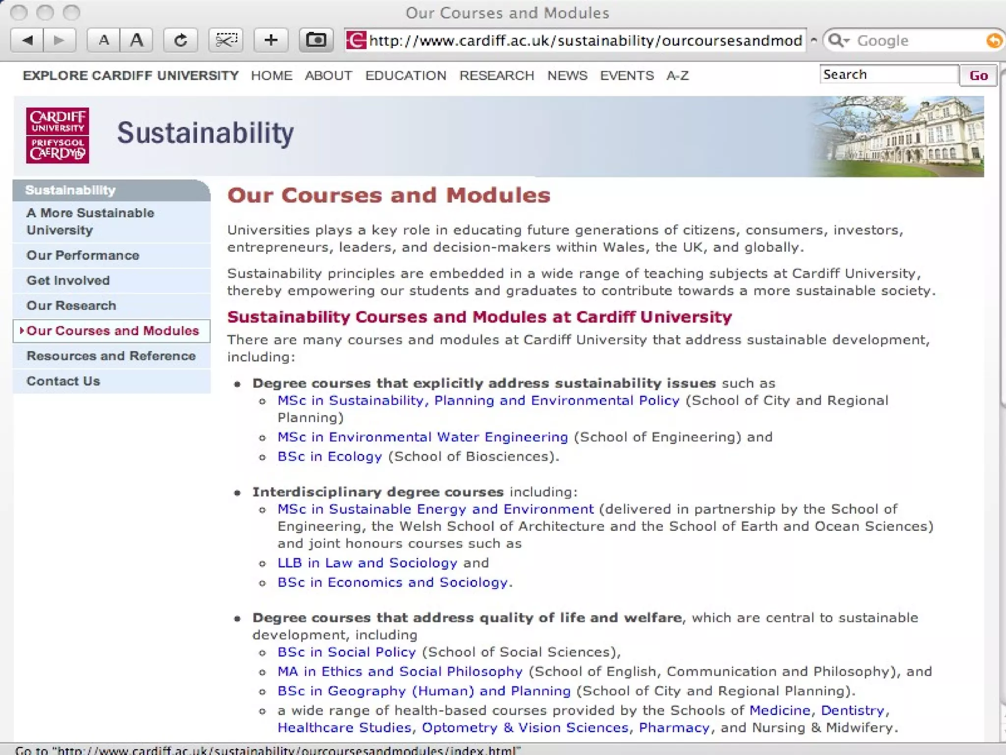Open the EDUCATION menu item
Viewport: 1006px width, 755px height.
tap(405, 76)
